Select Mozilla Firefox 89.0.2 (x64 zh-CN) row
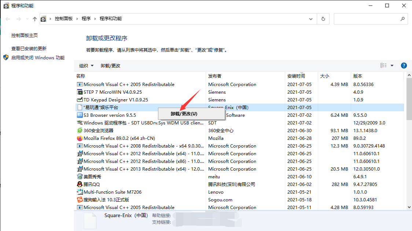The width and height of the screenshot is (412, 231). click(239, 138)
